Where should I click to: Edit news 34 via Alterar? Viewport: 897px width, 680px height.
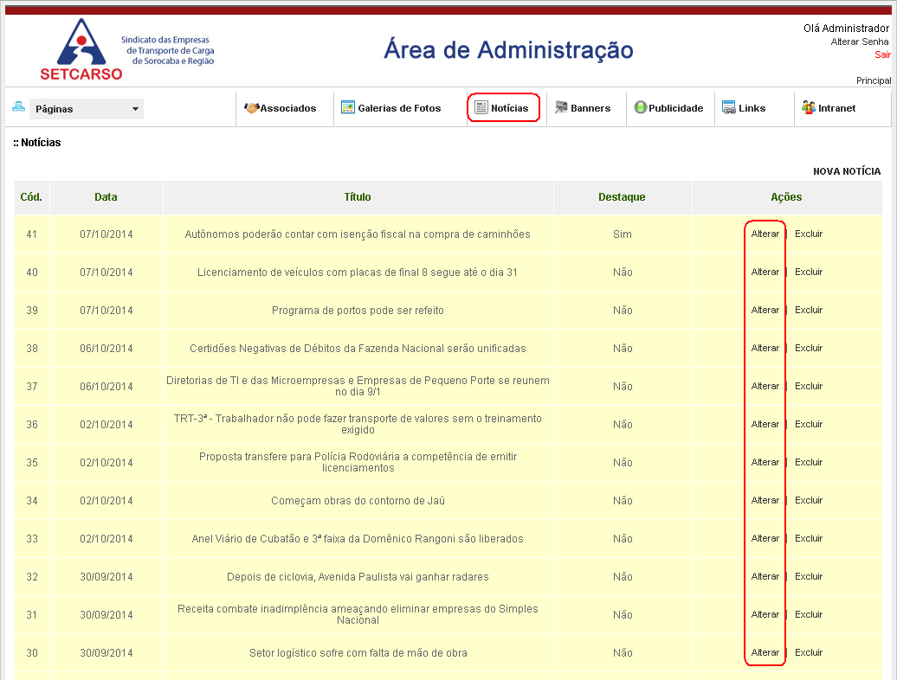pyautogui.click(x=765, y=500)
